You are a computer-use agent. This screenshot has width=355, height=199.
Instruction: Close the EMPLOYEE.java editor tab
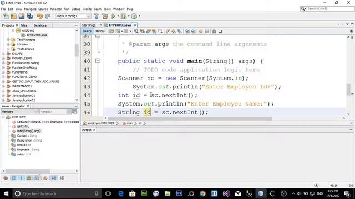click(x=135, y=25)
